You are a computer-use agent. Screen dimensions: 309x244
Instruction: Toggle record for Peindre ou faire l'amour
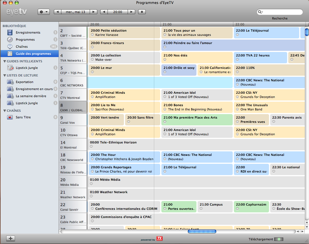point(165,47)
